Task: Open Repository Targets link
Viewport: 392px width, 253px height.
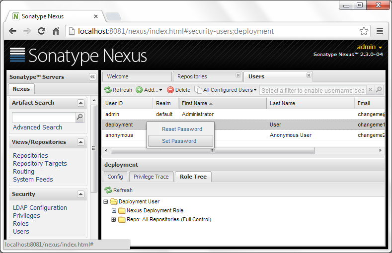Action: click(40, 163)
